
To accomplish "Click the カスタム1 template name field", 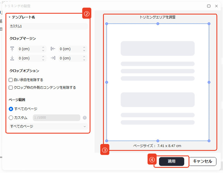I will [47, 26].
